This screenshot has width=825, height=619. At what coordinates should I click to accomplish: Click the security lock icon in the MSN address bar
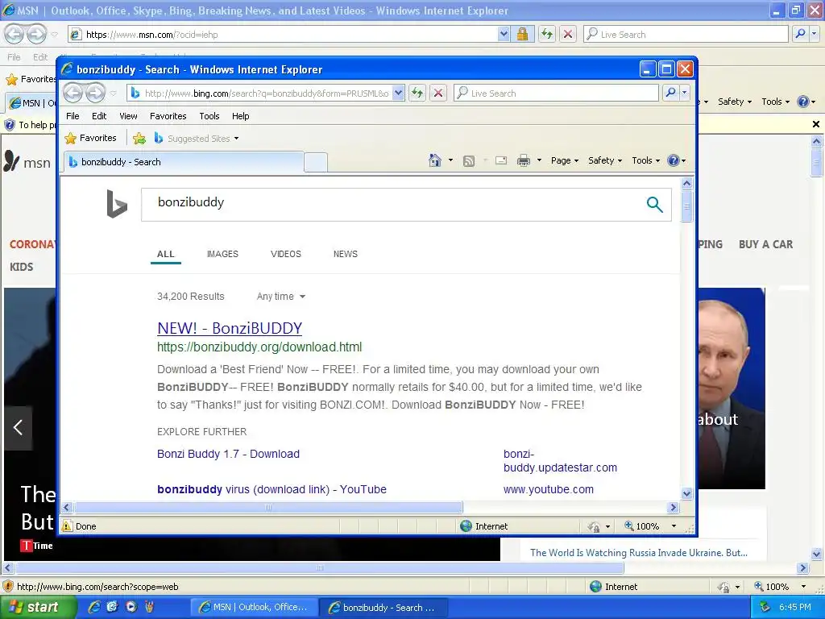point(522,34)
